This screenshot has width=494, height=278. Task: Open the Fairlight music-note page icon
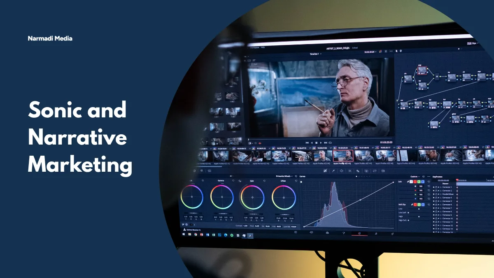[x=376, y=234]
